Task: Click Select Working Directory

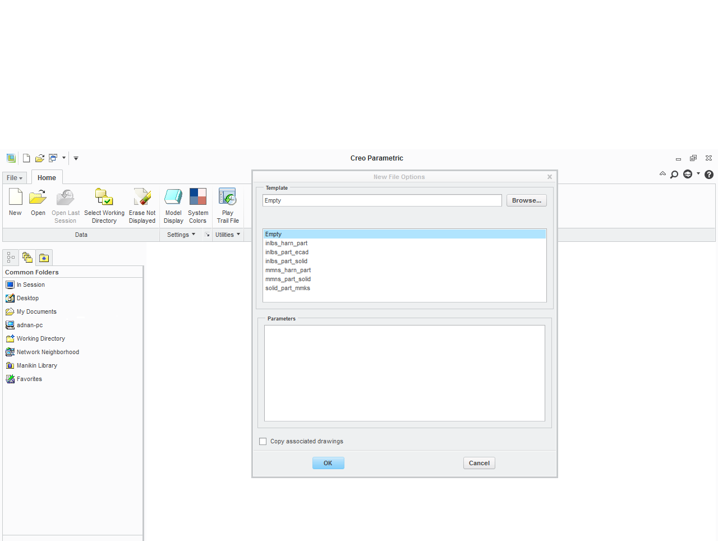Action: pyautogui.click(x=104, y=206)
